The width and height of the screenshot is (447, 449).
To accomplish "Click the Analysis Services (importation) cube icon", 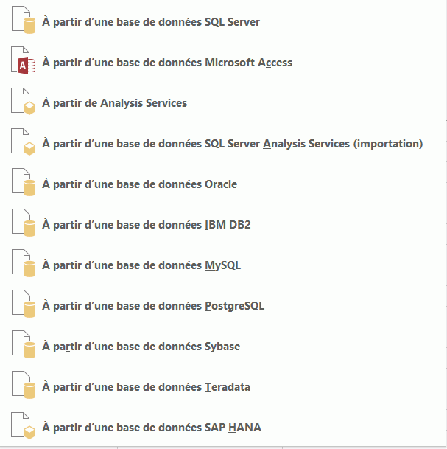I will [24, 143].
